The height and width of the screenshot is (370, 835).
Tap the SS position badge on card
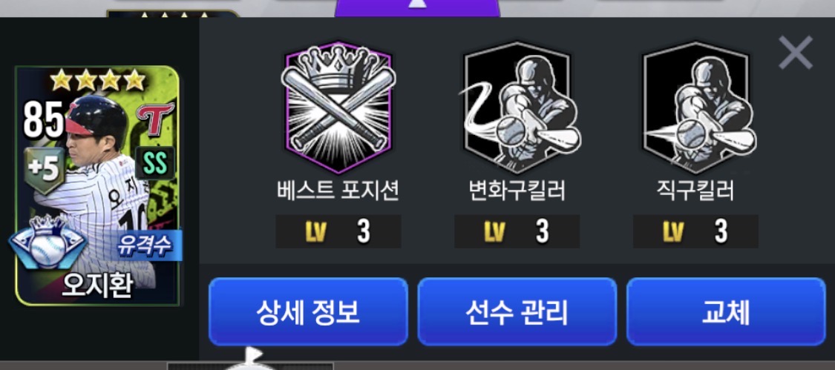[x=155, y=163]
